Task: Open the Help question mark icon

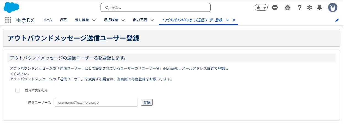Action: (300, 8)
